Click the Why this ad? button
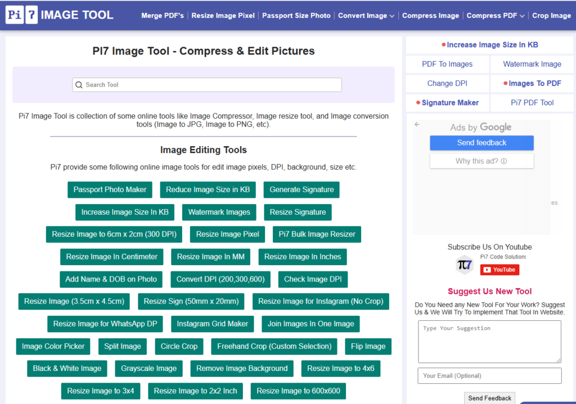Image resolution: width=576 pixels, height=404 pixels. (481, 161)
